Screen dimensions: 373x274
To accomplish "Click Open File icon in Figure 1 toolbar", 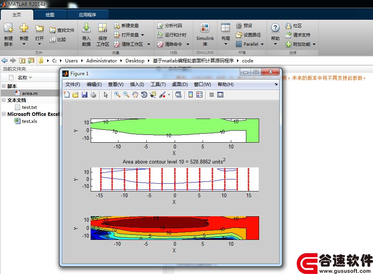I will click(x=76, y=95).
